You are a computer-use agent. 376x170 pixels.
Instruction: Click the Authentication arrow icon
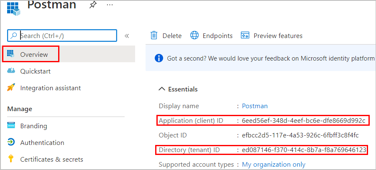coord(11,142)
